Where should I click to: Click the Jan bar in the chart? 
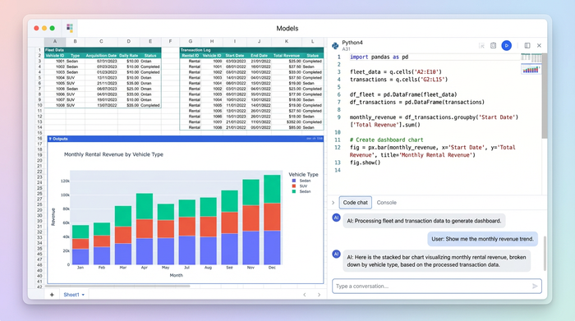coord(80,245)
